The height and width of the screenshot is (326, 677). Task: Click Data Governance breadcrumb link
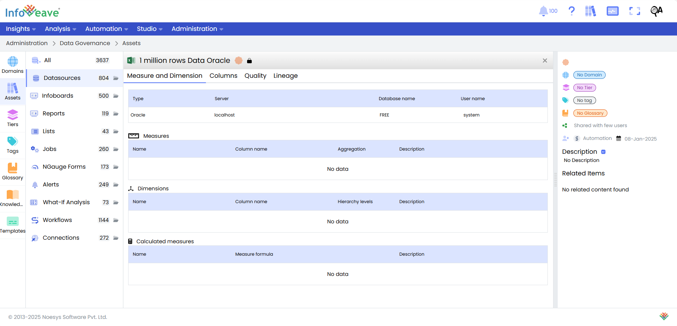[x=85, y=43]
